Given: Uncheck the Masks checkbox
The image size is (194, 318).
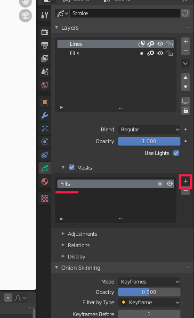Looking at the screenshot, I should [72, 168].
